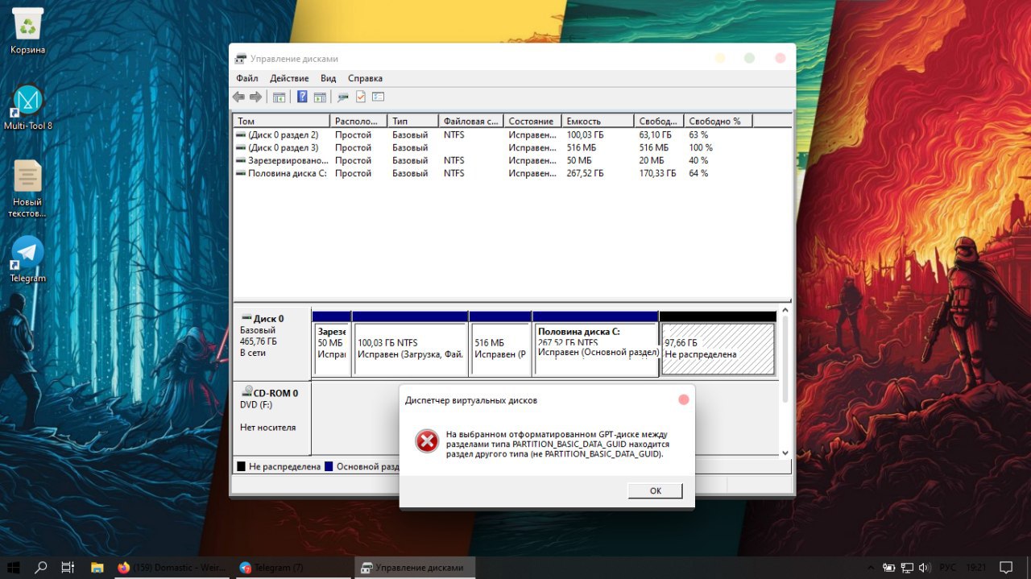1031x579 pixels.
Task: Sort by Располо... column header
Action: 358,121
